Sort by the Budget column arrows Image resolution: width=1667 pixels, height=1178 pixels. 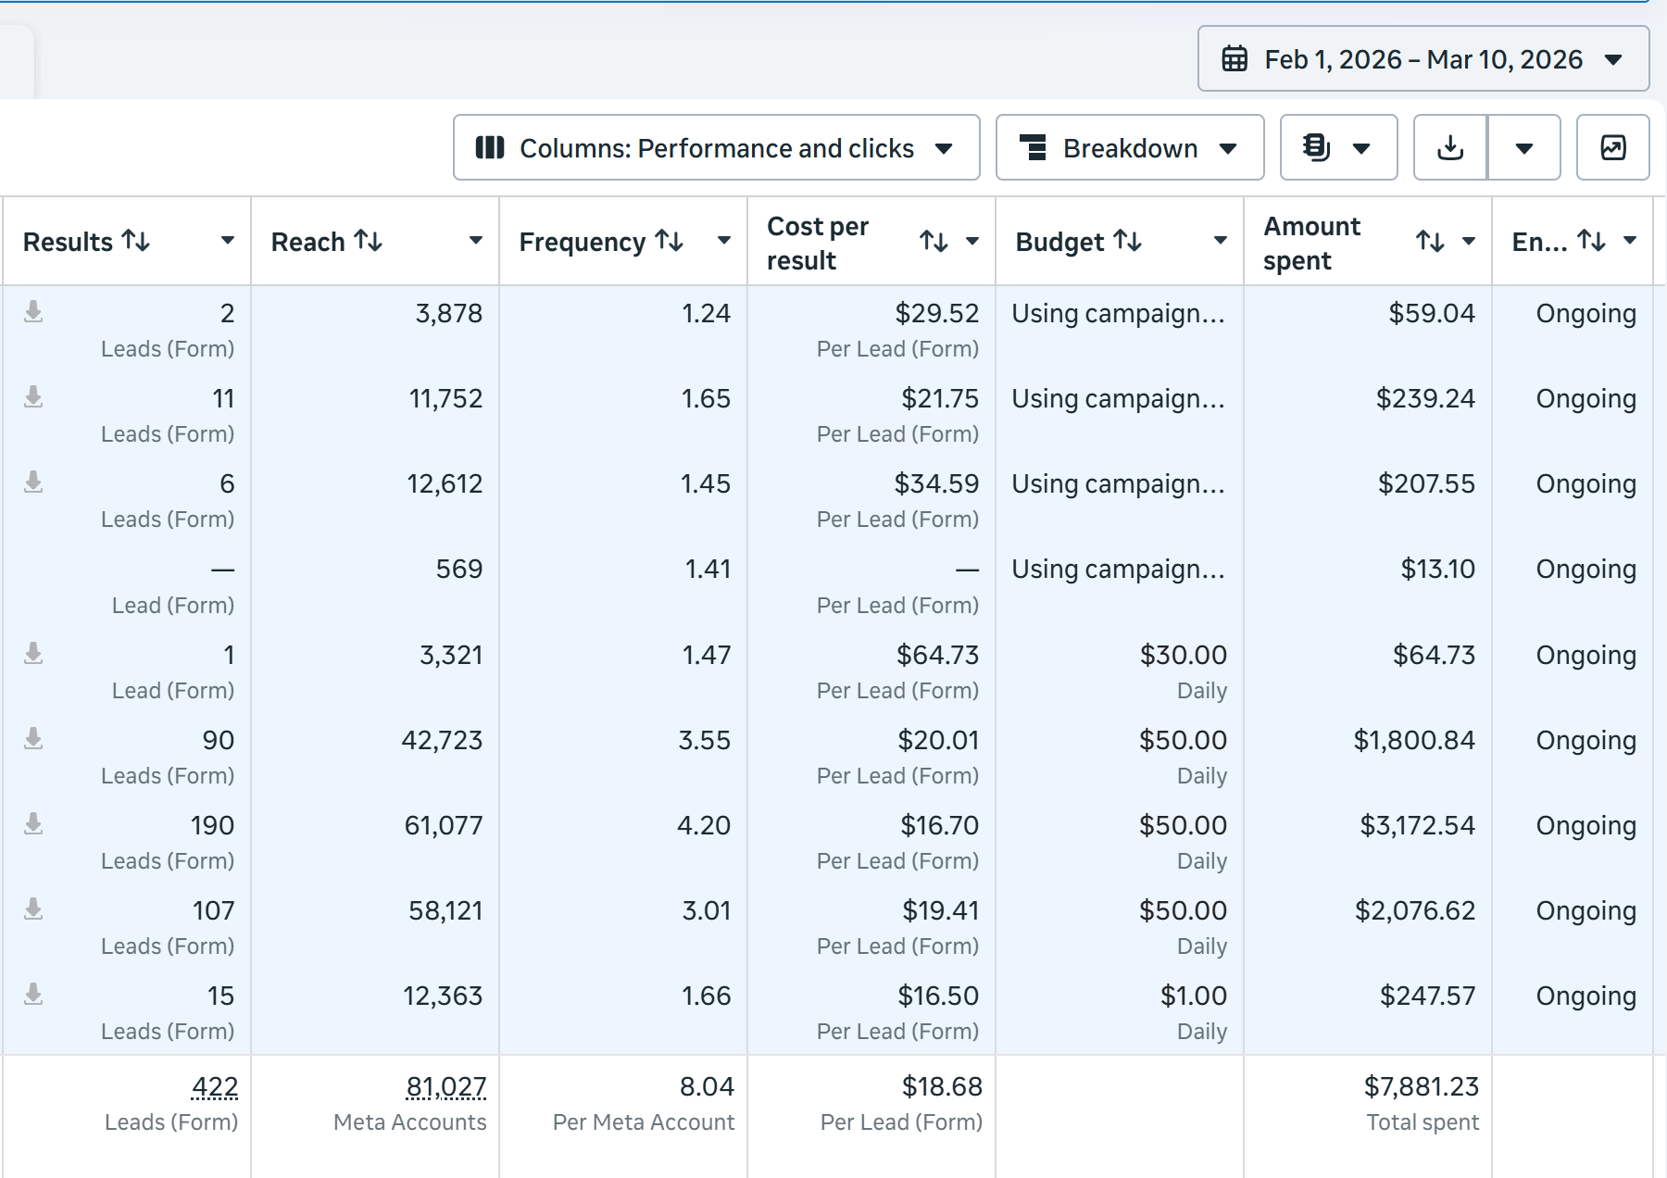point(1127,241)
